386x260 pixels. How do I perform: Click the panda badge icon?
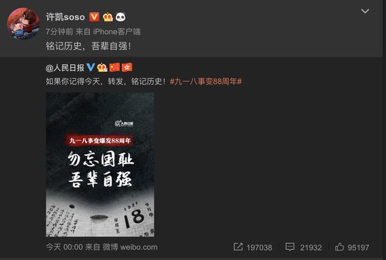coord(121,17)
